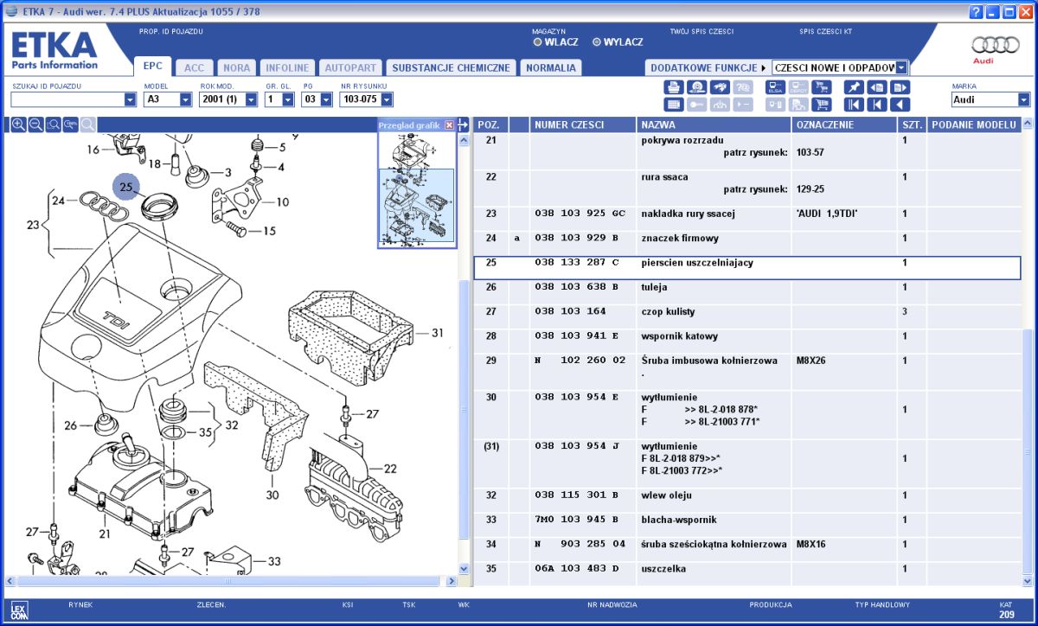
Task: Click the double shopping carts transfer icon
Action: click(x=822, y=86)
